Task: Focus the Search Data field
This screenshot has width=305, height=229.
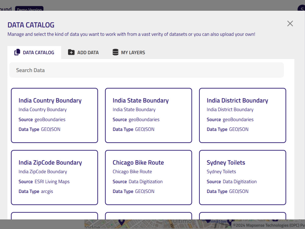Action: [146, 70]
